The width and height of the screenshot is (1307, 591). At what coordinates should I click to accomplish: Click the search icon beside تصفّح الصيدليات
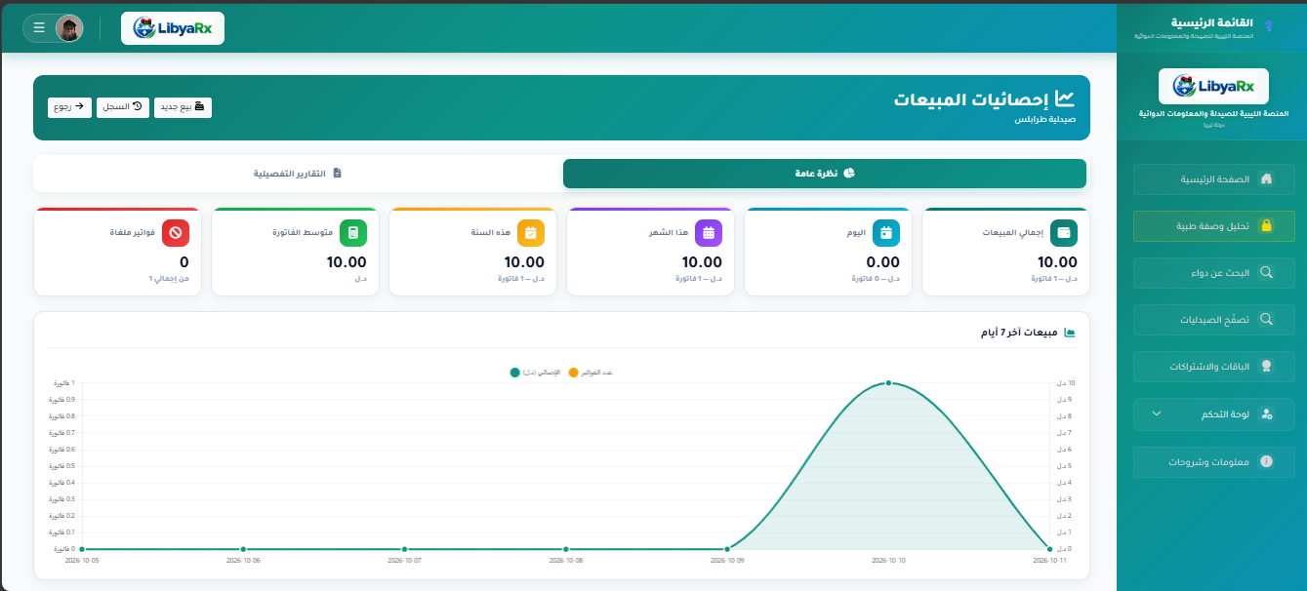(x=1267, y=320)
